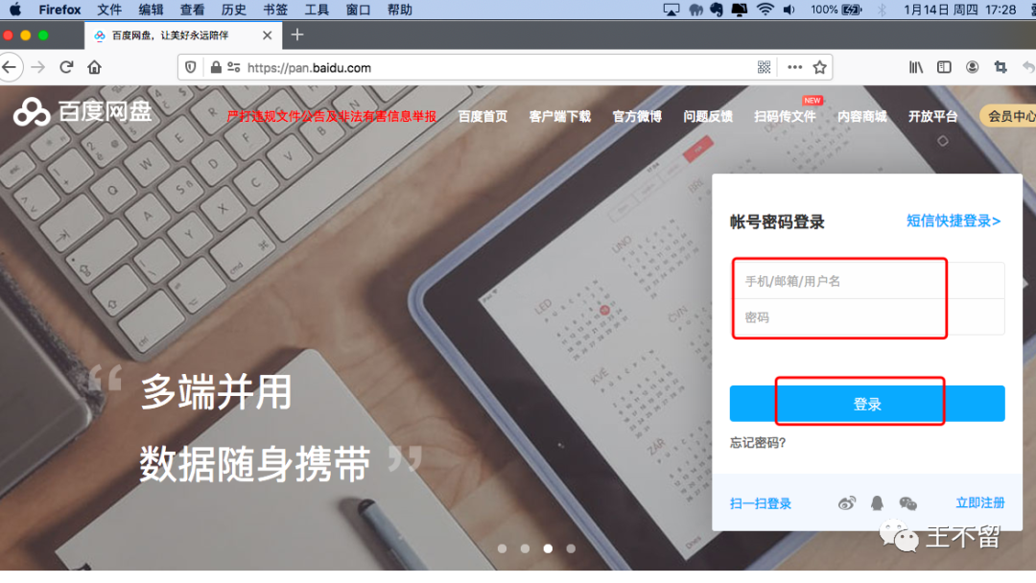Show first carousel slide dot
The width and height of the screenshot is (1036, 583).
click(502, 548)
